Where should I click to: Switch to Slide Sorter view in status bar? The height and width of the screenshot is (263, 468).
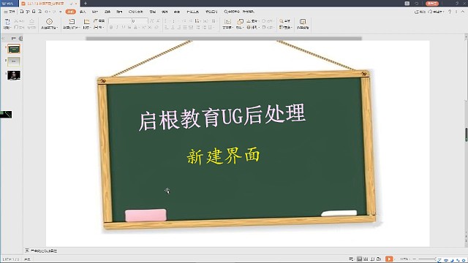(366, 259)
